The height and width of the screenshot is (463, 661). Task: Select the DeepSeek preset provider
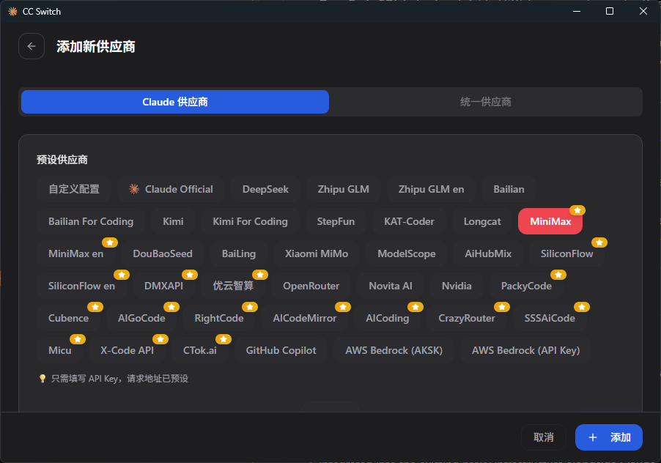[265, 189]
